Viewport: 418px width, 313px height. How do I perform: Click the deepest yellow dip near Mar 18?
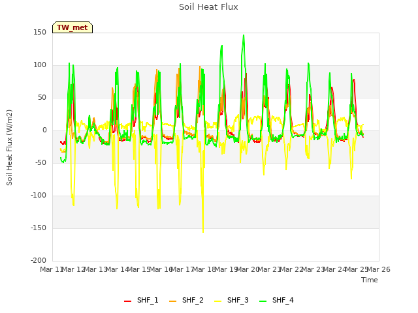point(203,231)
